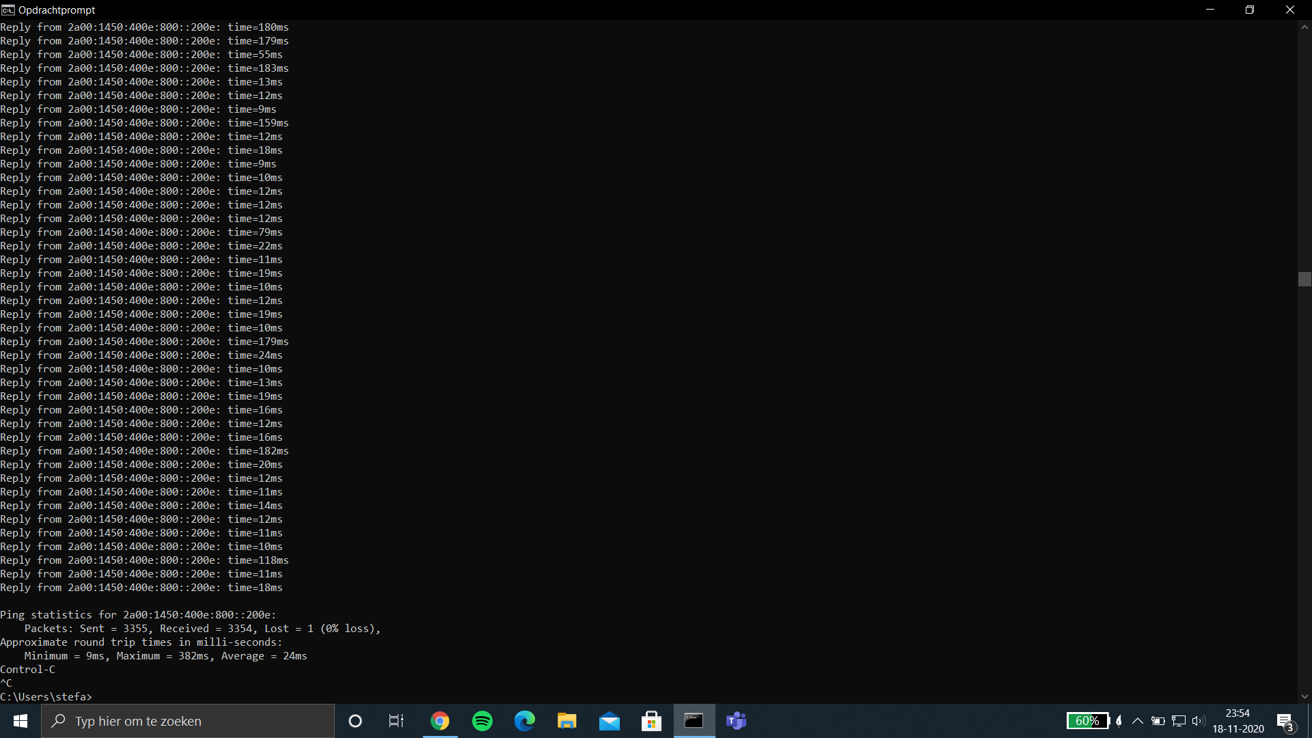Click the reply line with time=24ms

[x=141, y=355]
